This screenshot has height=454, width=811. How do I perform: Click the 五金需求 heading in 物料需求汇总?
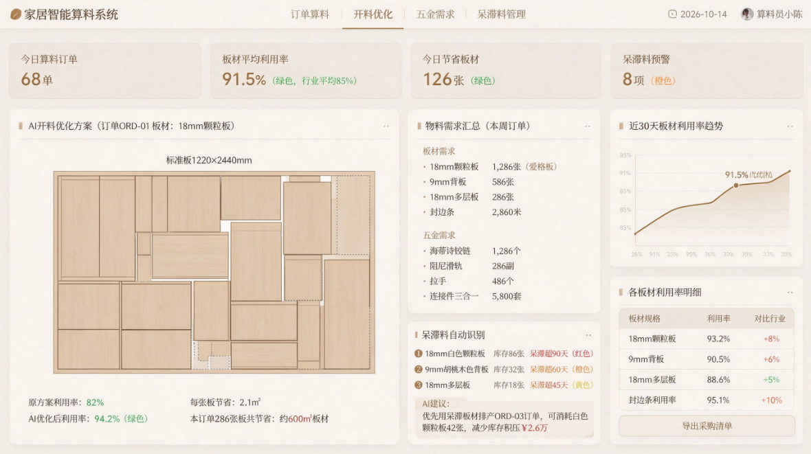[x=439, y=236]
